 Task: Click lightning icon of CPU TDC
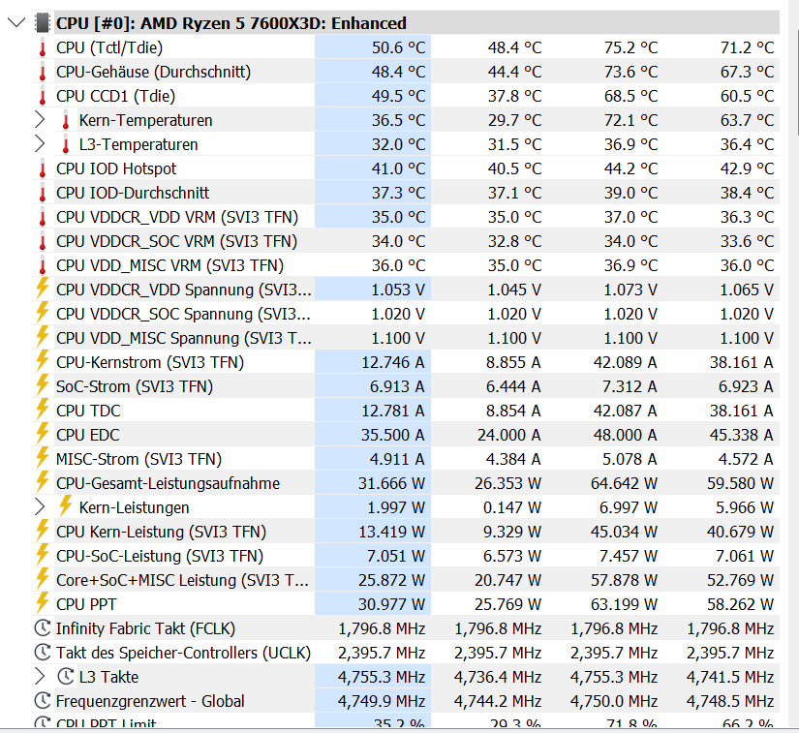pos(43,409)
